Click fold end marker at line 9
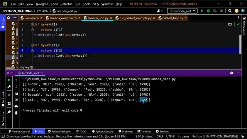 [x=32, y=51]
